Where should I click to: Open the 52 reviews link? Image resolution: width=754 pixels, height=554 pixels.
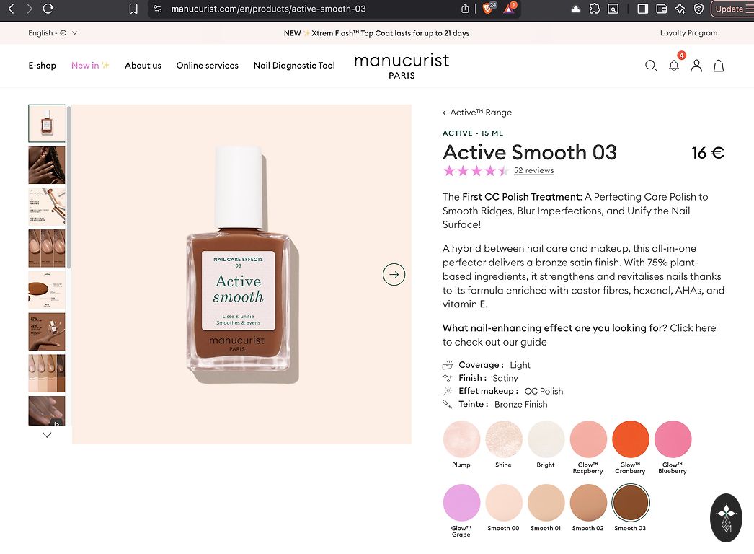pos(534,171)
